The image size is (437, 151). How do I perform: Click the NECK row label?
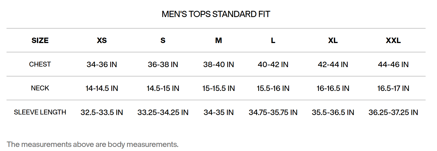click(40, 88)
